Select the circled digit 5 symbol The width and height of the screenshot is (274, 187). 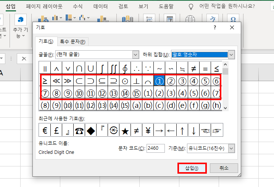pos(205,81)
